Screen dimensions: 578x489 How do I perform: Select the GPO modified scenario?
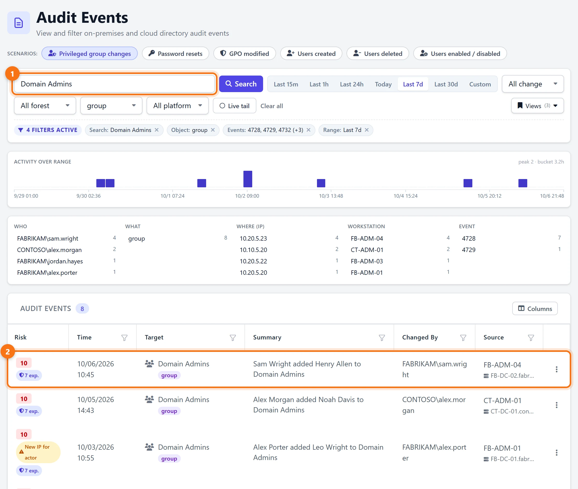(x=244, y=54)
